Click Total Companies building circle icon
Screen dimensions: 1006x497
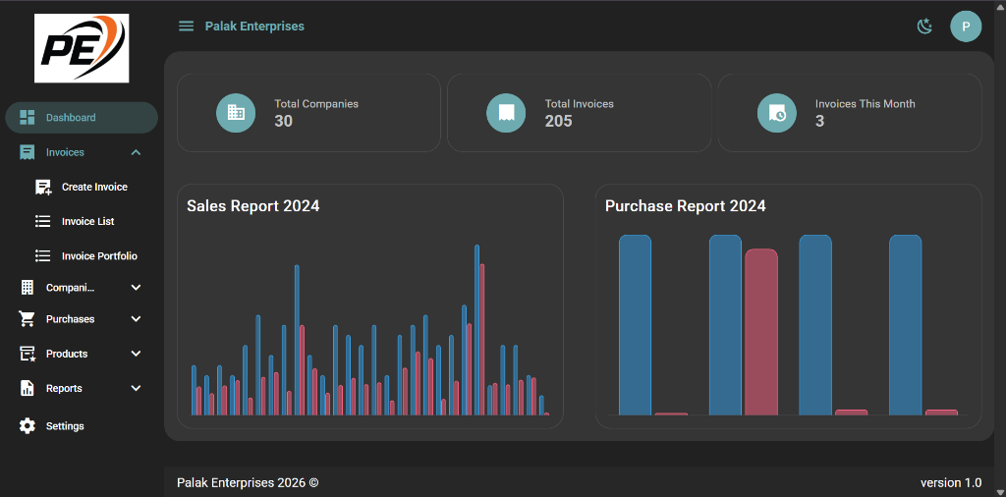coord(236,113)
